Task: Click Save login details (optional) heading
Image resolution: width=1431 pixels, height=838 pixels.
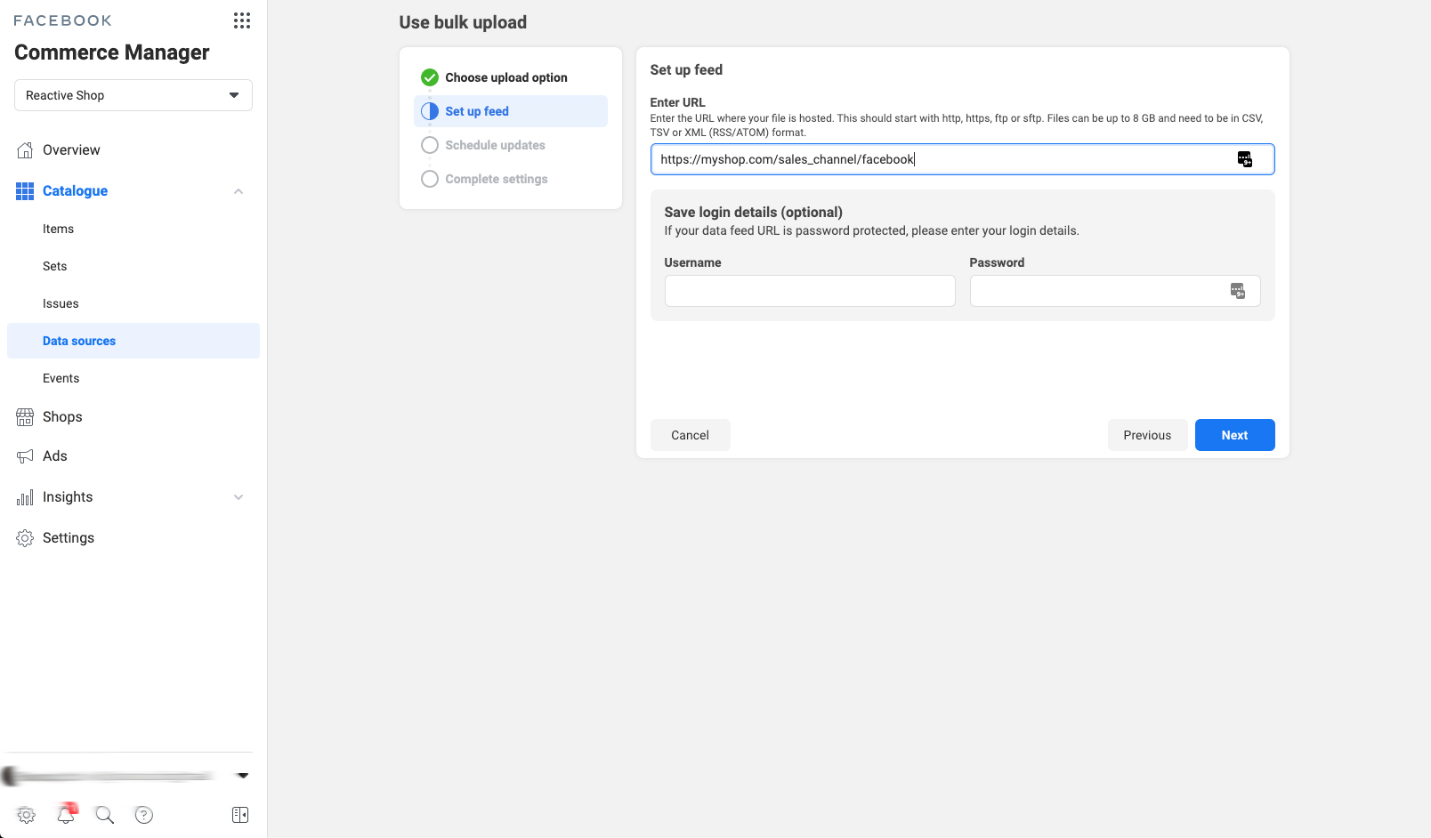Action: [x=754, y=212]
